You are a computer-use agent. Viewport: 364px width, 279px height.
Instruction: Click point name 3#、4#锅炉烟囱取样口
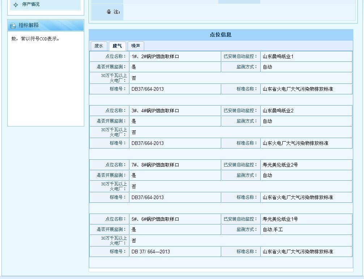coord(155,111)
